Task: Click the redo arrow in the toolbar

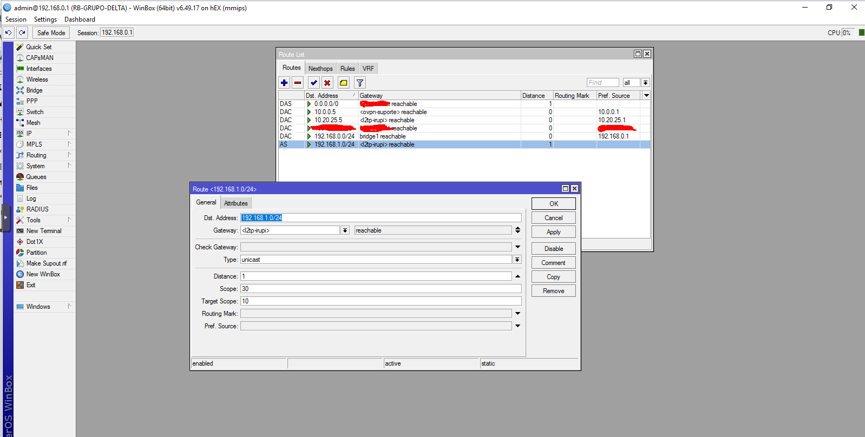Action: pyautogui.click(x=22, y=33)
